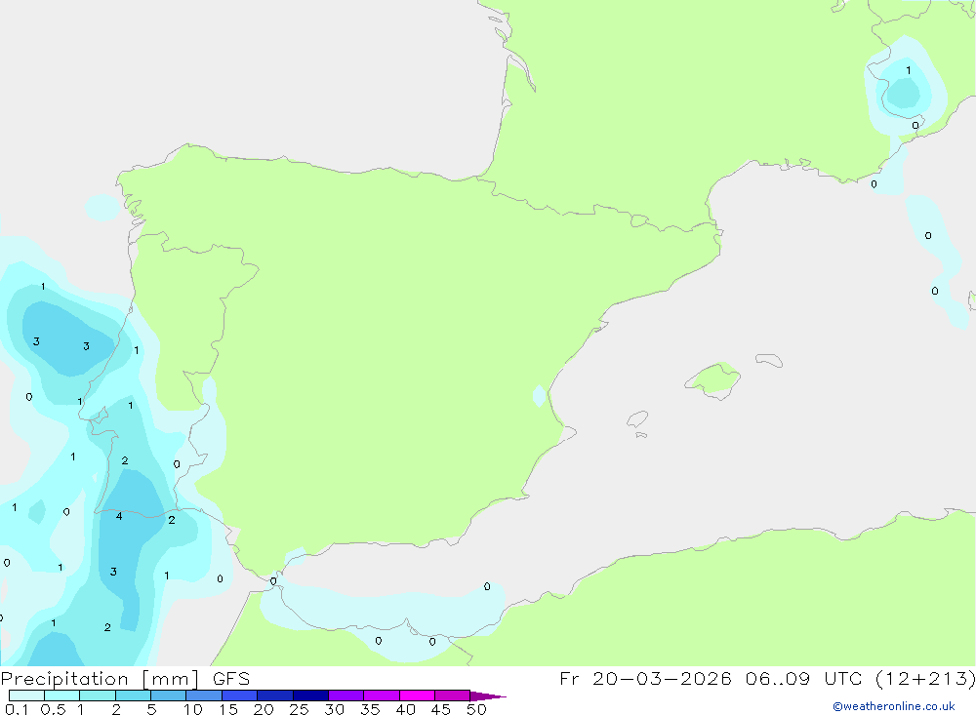Select the lightest legend swatch between 0.1 and 0.5

pyautogui.click(x=26, y=695)
